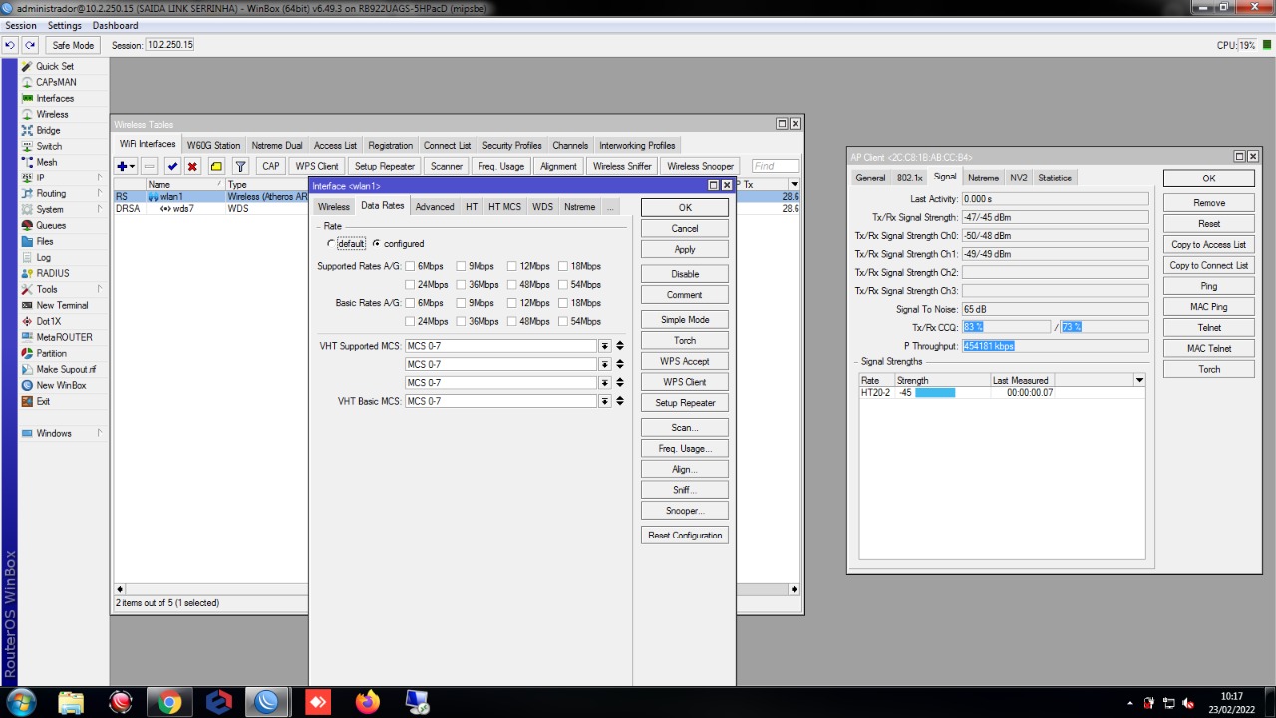Enable 6Mbps under Supported Rates A/G
The width and height of the screenshot is (1276, 718).
[x=410, y=267]
